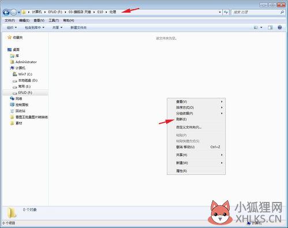Click inside the search input box
This screenshot has height=228, width=288.
coord(255,12)
